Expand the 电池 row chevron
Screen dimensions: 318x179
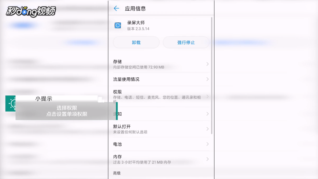tap(207, 144)
